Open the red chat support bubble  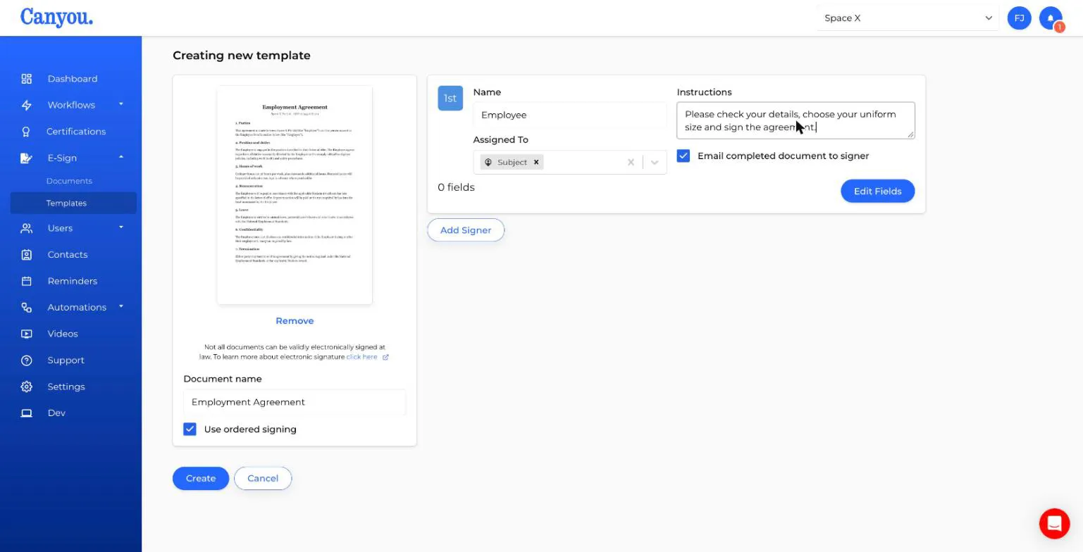[1054, 523]
